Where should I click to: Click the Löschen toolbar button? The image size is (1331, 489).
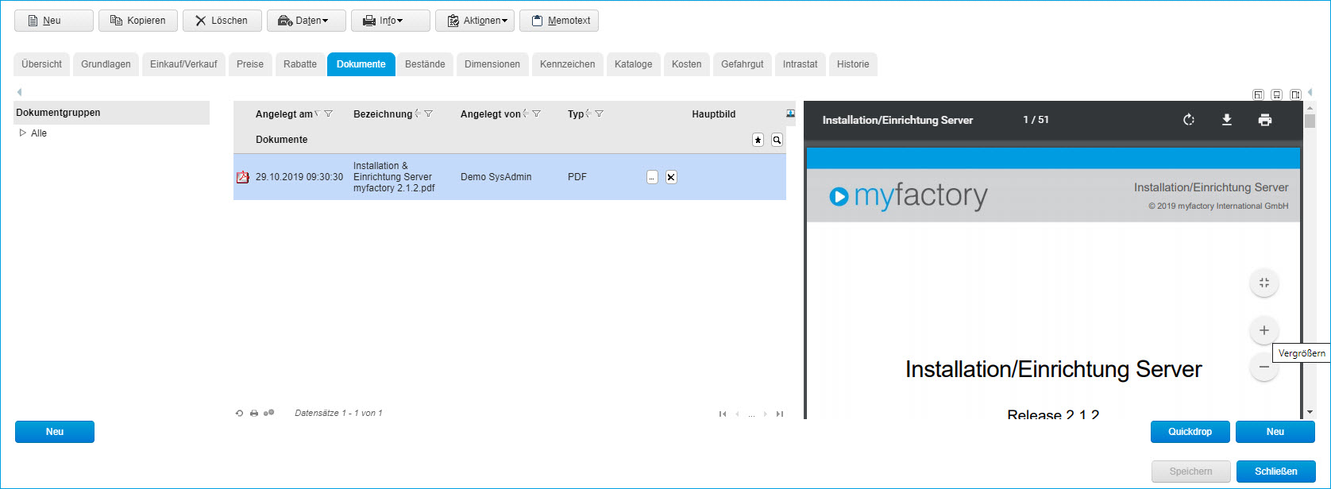[x=222, y=21]
